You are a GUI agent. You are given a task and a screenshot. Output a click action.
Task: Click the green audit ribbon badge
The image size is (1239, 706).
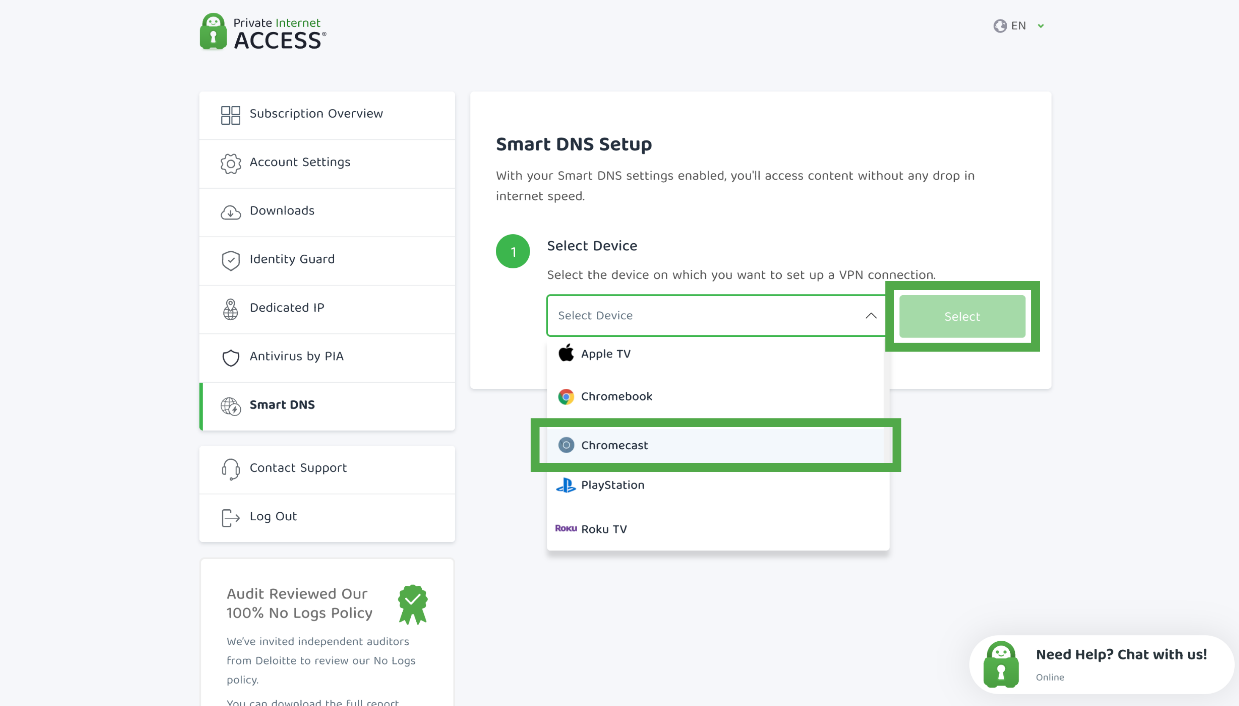pos(412,604)
